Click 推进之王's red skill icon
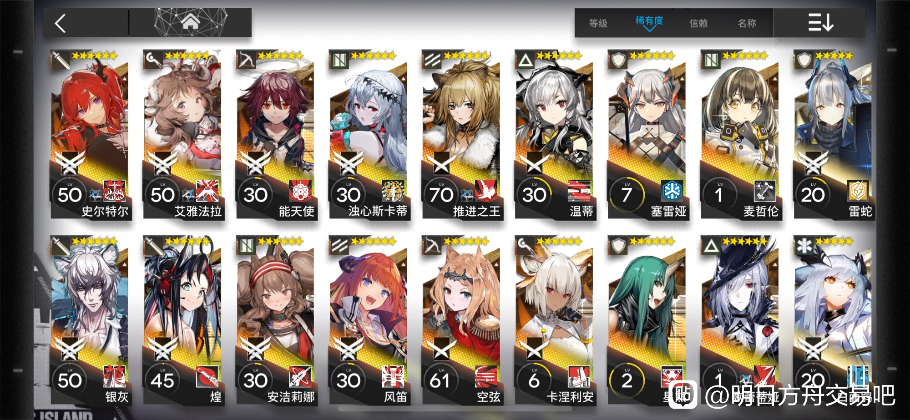Screen dimensions: 910x420 486,191
